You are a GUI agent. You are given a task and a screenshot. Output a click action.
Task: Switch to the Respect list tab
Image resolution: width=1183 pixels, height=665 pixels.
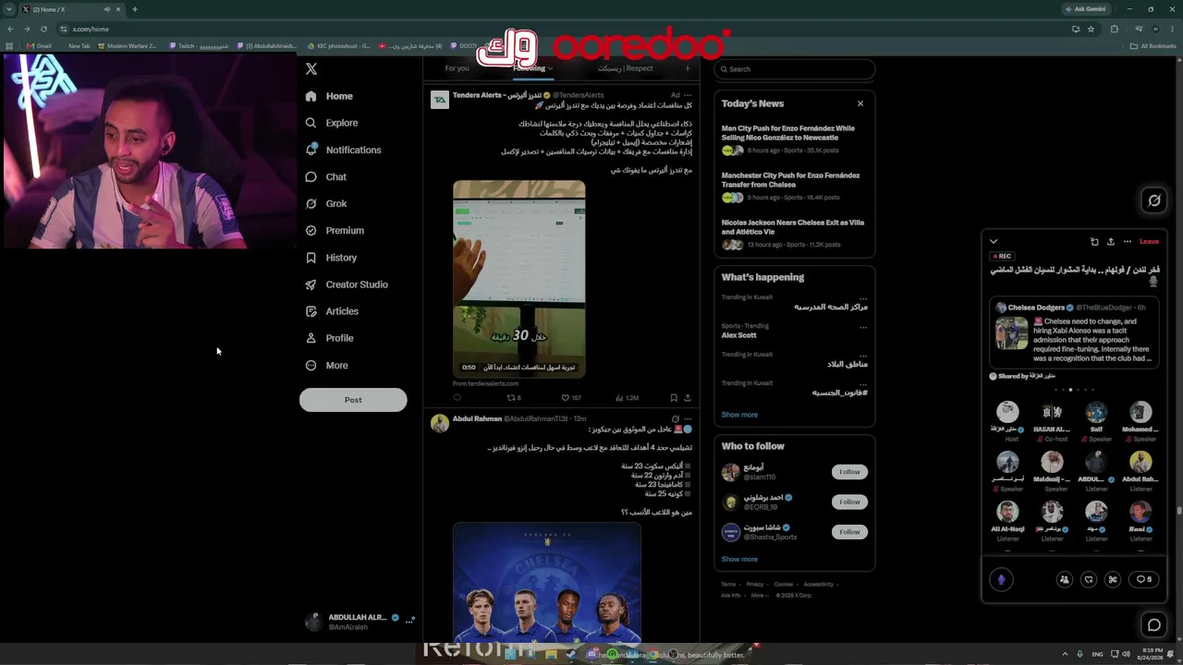pos(625,68)
